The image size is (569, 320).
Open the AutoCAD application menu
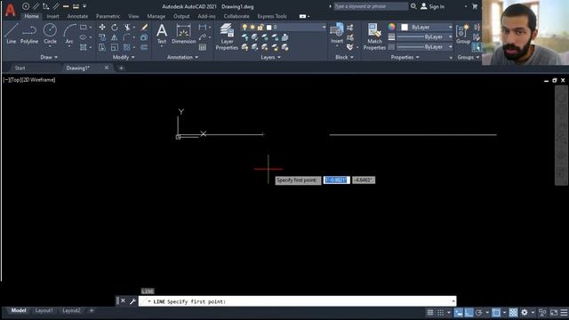(x=10, y=10)
